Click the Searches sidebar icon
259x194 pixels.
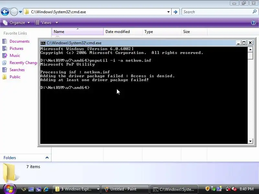pos(5,70)
